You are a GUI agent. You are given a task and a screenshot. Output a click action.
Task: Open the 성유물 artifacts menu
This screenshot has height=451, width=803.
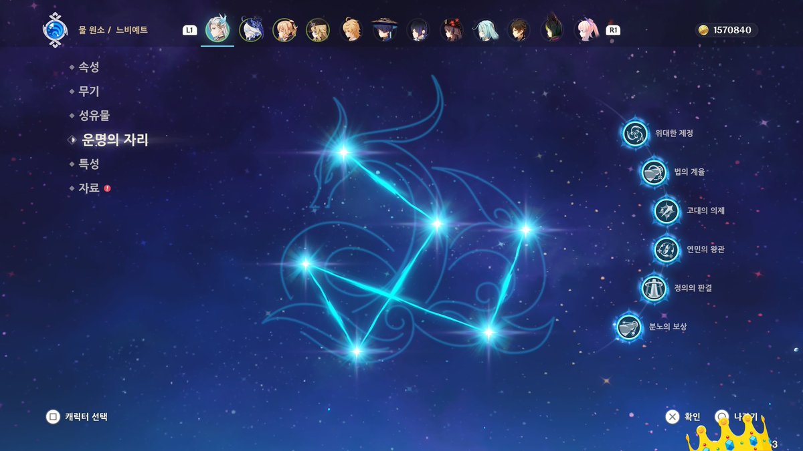point(94,116)
